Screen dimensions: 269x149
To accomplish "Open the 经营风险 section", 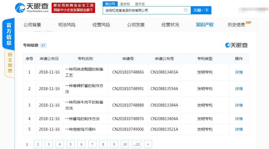I will 101,25.
